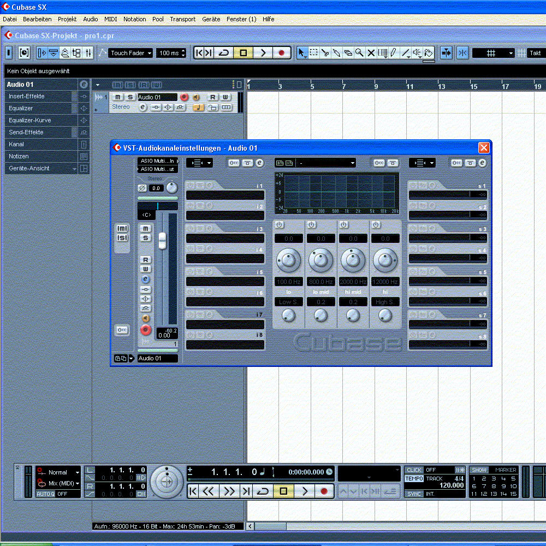Select the Mute X tool
The width and height of the screenshot is (546, 546).
[x=371, y=53]
